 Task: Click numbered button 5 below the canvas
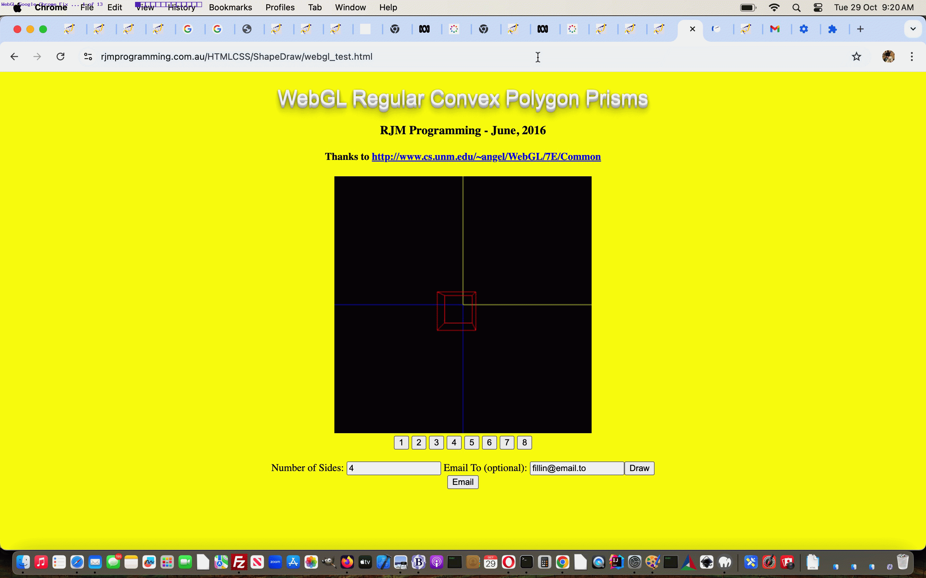pyautogui.click(x=471, y=442)
